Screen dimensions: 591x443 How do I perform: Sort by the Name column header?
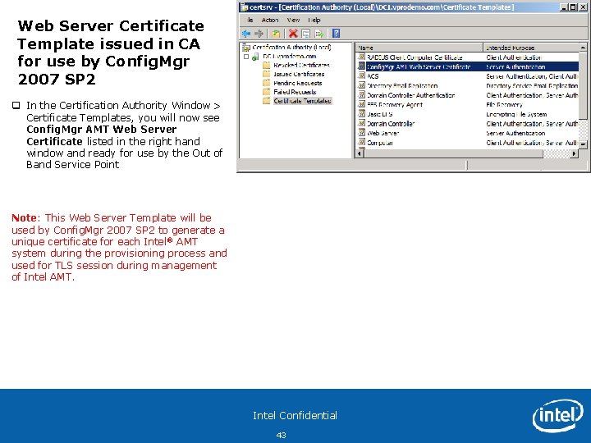[419, 48]
